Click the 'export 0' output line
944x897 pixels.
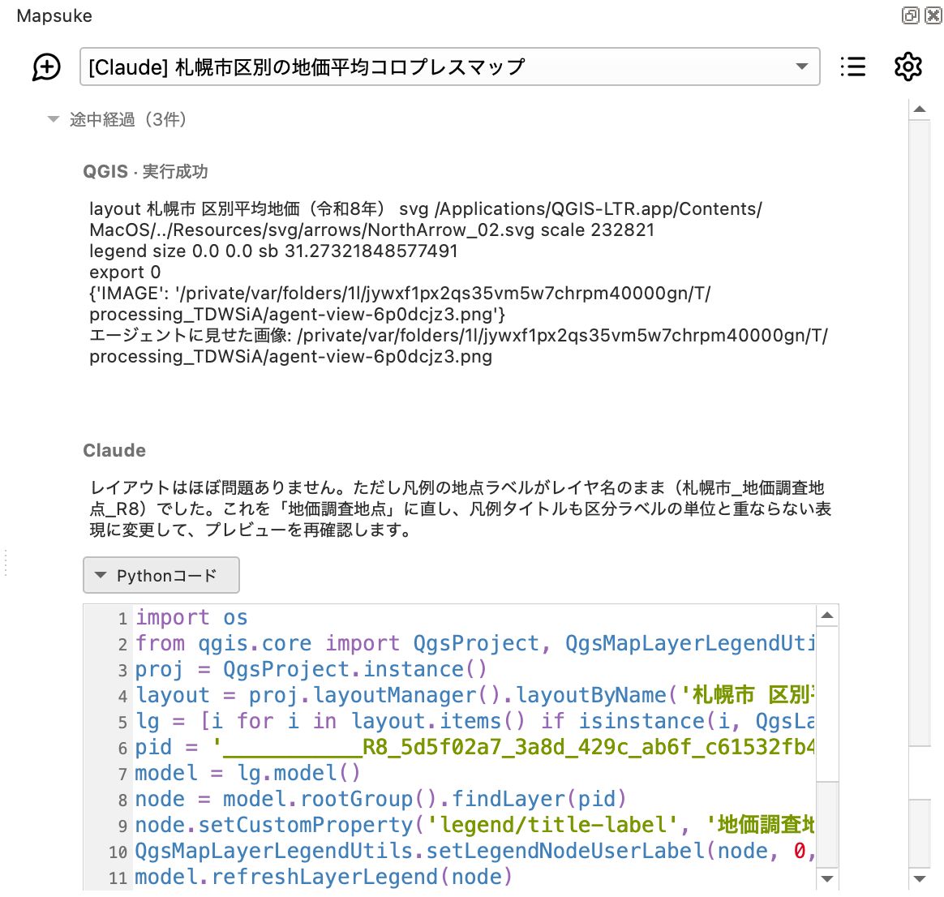click(125, 273)
